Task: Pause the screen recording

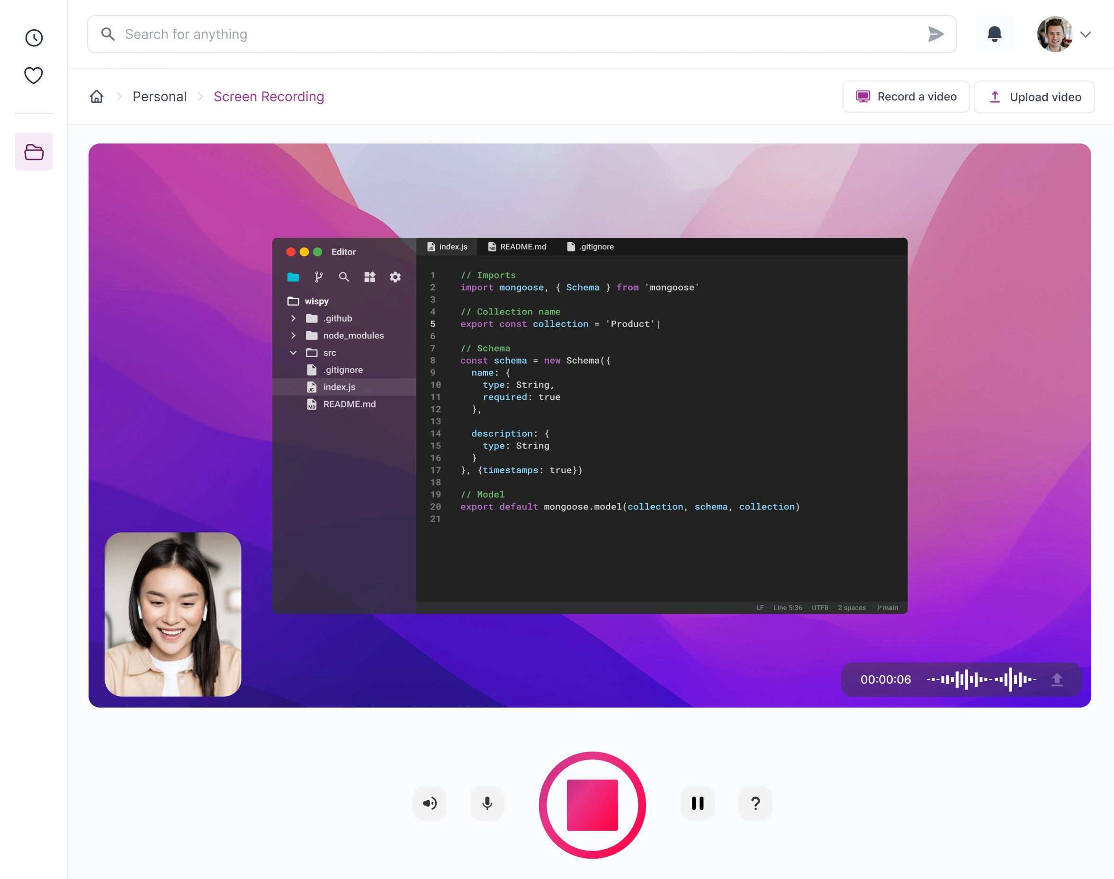Action: (x=697, y=803)
